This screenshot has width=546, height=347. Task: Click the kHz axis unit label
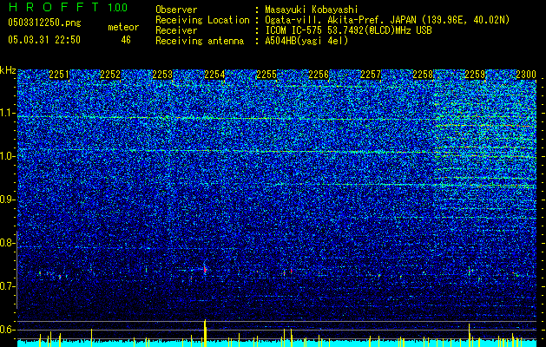[8, 70]
